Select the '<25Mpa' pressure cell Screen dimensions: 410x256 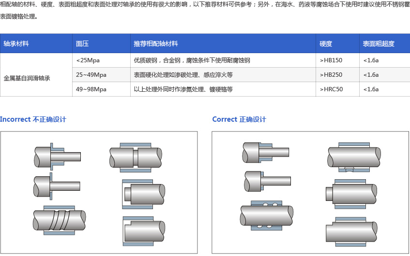(x=88, y=60)
